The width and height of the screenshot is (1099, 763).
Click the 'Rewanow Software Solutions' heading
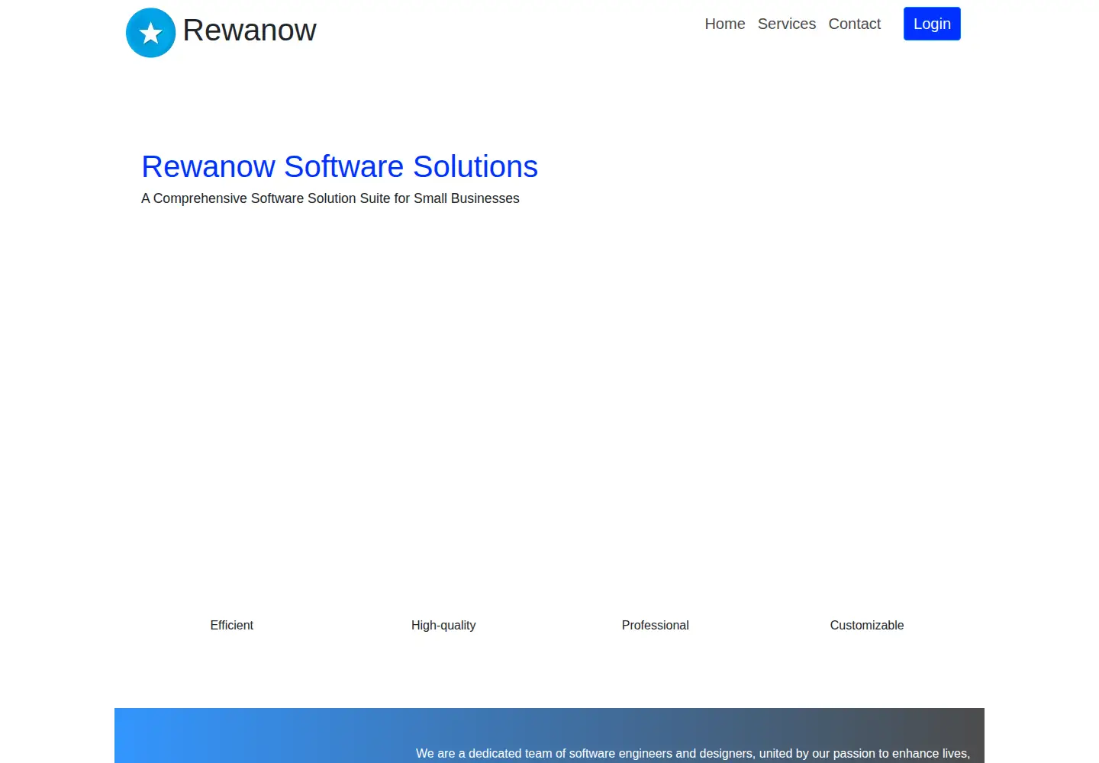pos(340,166)
